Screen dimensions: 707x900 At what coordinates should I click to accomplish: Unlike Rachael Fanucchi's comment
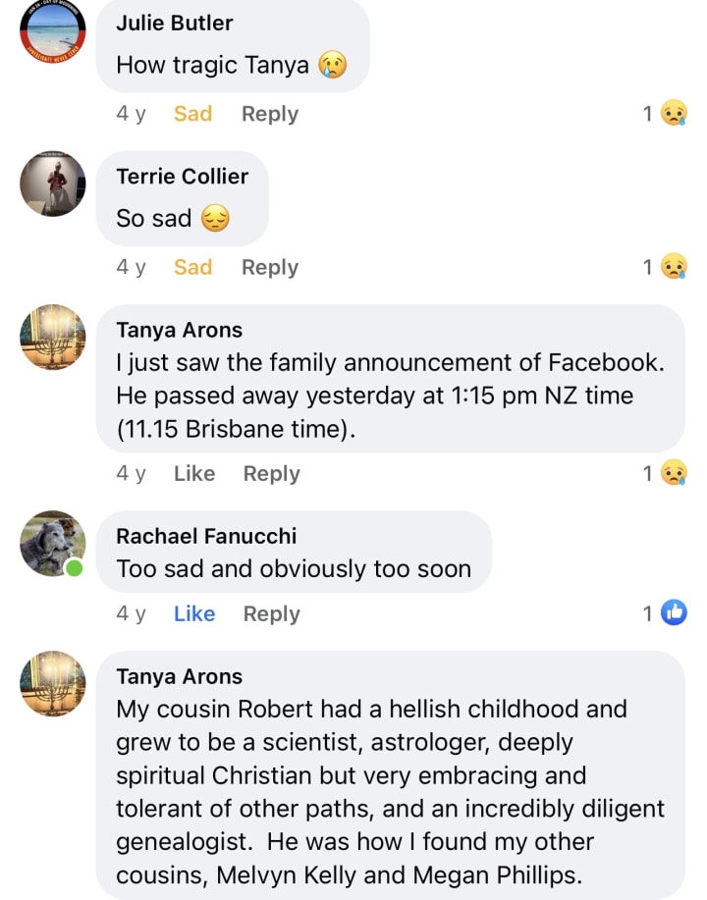194,613
